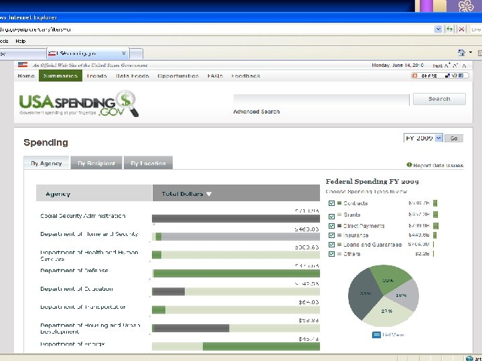Select Department of Transportation row label

pos(83,307)
